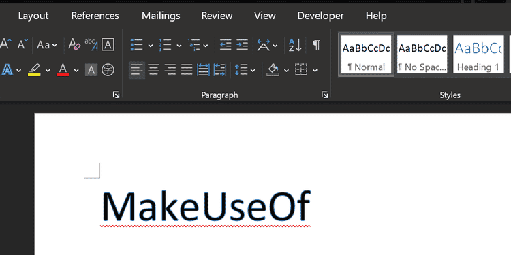Open the Developer tab
This screenshot has height=255, width=511.
320,16
